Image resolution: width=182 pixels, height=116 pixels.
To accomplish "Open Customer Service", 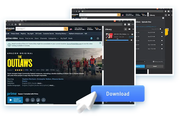I will click(x=48, y=34).
